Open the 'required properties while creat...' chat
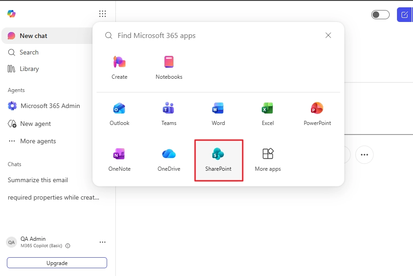 pyautogui.click(x=54, y=197)
